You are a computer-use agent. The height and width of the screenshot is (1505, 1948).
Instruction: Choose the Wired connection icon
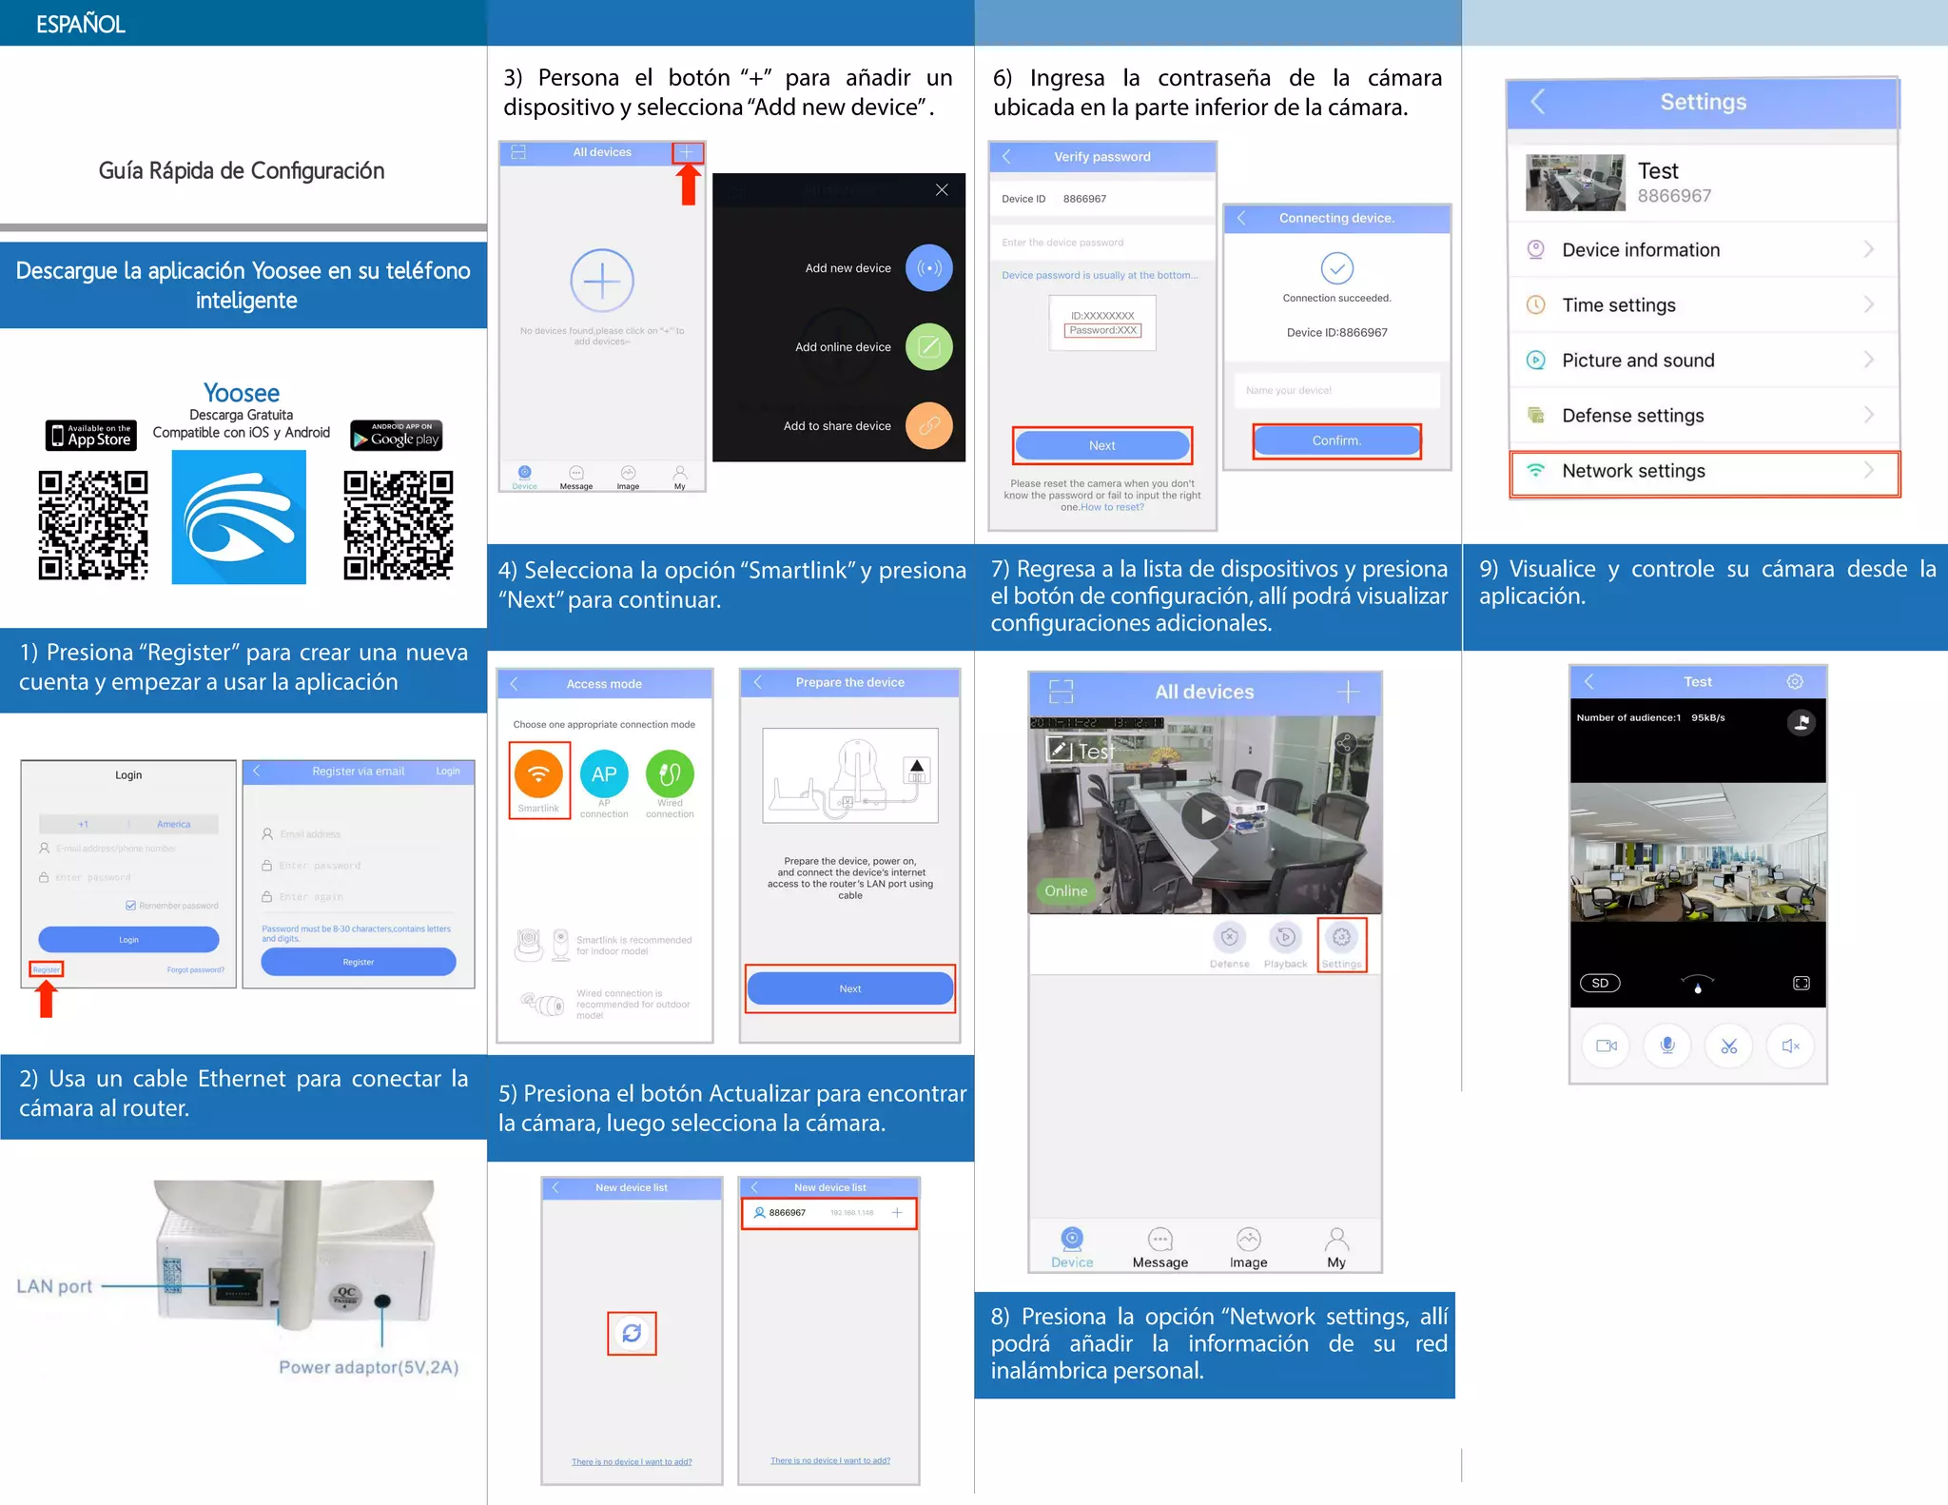(670, 773)
